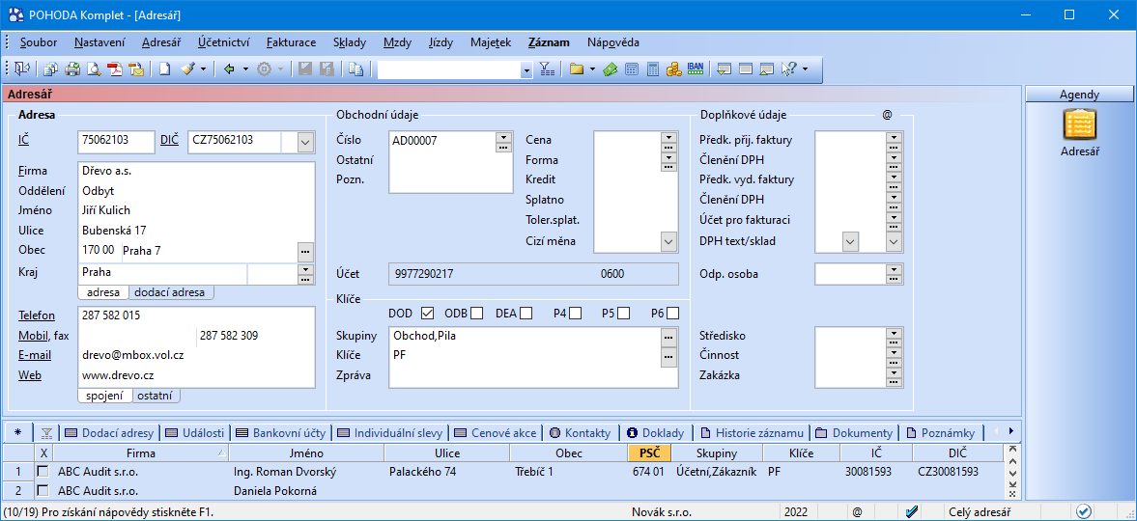The image size is (1137, 521).
Task: Open print preview magnifier icon
Action: click(x=94, y=69)
